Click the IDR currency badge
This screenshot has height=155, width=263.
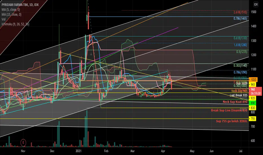[x=256, y=5]
